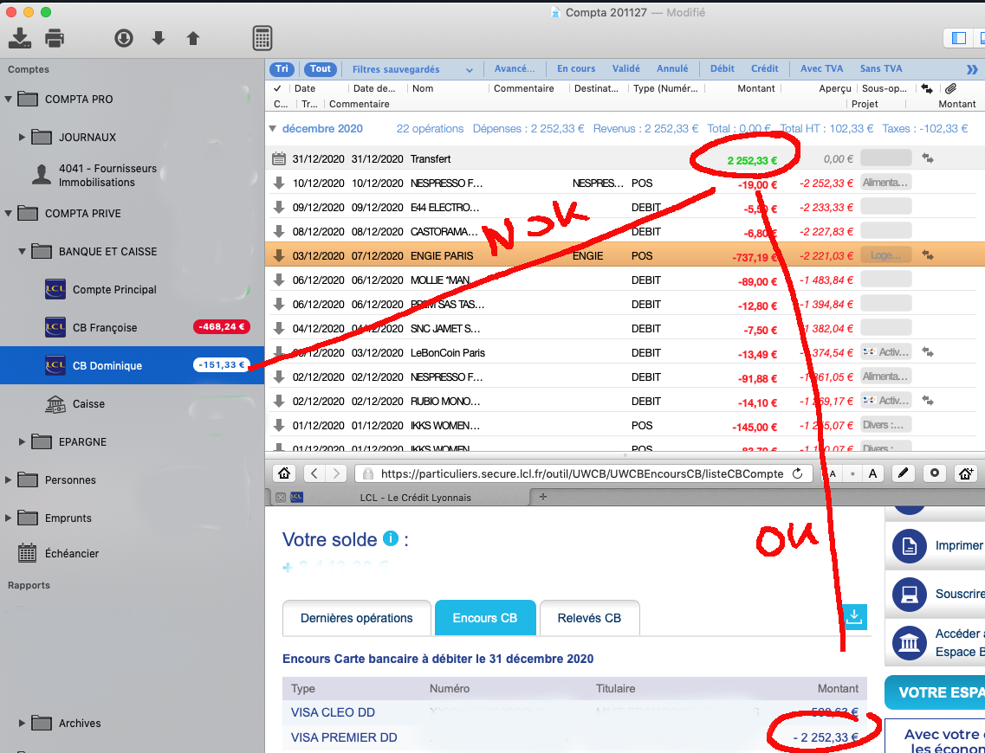Filter operations Sans TVA
This screenshot has width=985, height=753.
coord(881,69)
